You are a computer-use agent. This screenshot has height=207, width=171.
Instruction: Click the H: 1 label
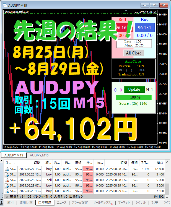149,90
